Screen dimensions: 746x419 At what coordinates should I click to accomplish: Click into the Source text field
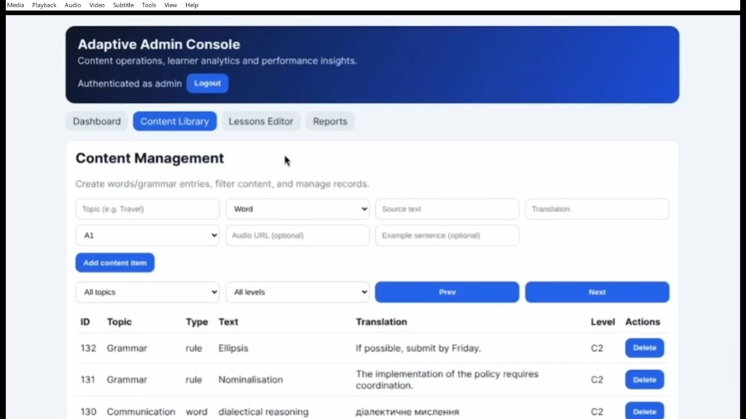[447, 209]
